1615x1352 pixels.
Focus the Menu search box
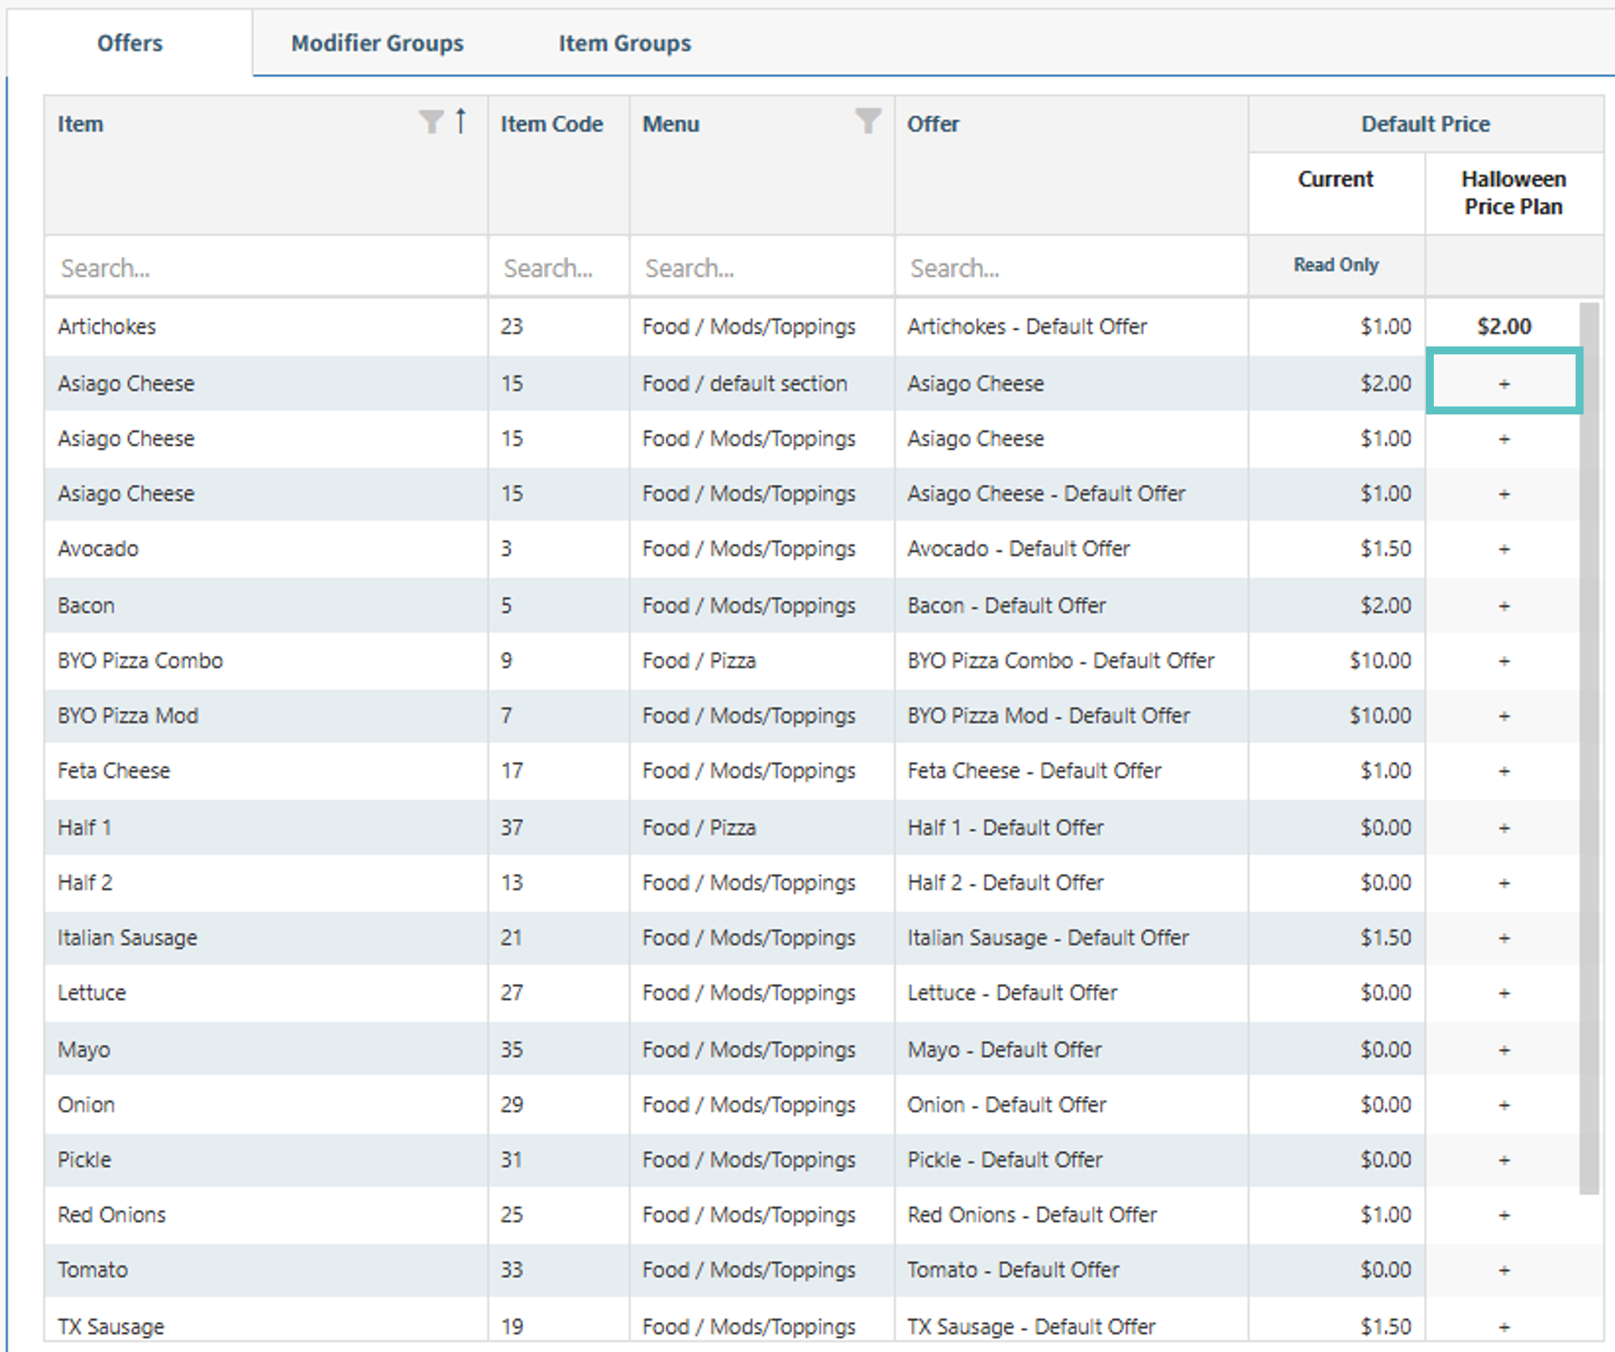pos(761,268)
